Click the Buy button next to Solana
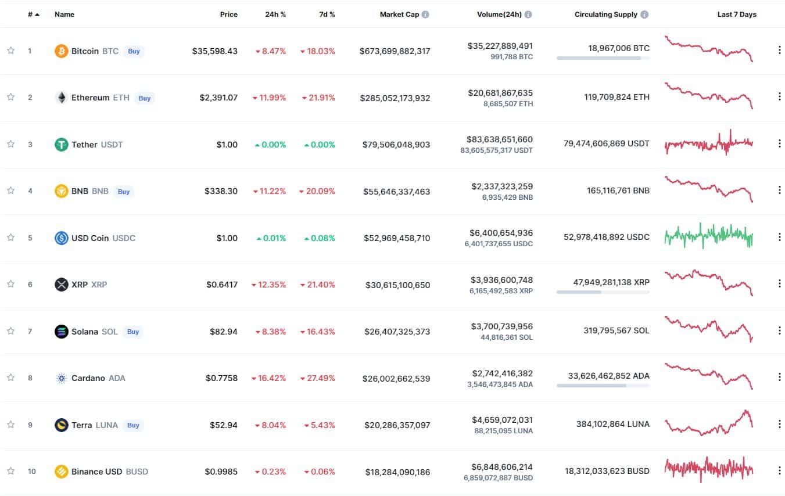This screenshot has width=785, height=496. point(133,332)
